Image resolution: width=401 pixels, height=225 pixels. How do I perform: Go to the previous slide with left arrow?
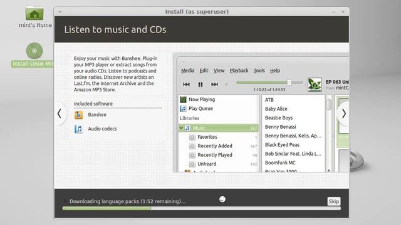coord(60,114)
